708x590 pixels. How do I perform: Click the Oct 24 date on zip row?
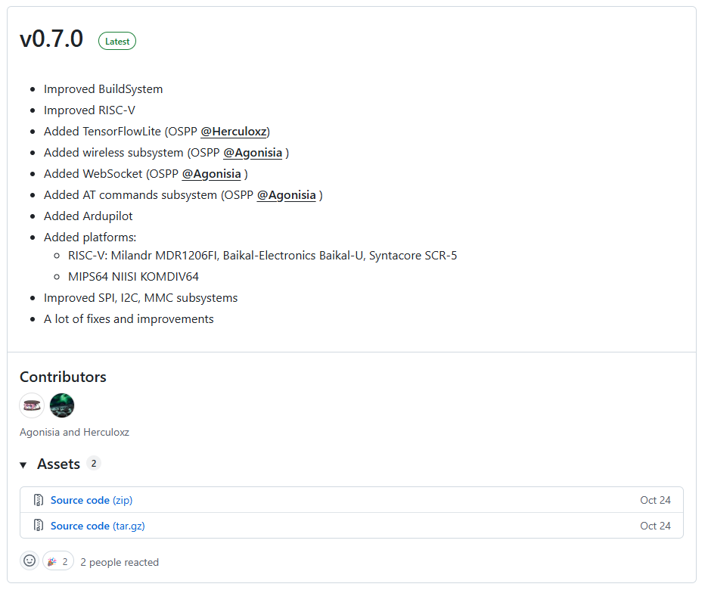point(655,500)
